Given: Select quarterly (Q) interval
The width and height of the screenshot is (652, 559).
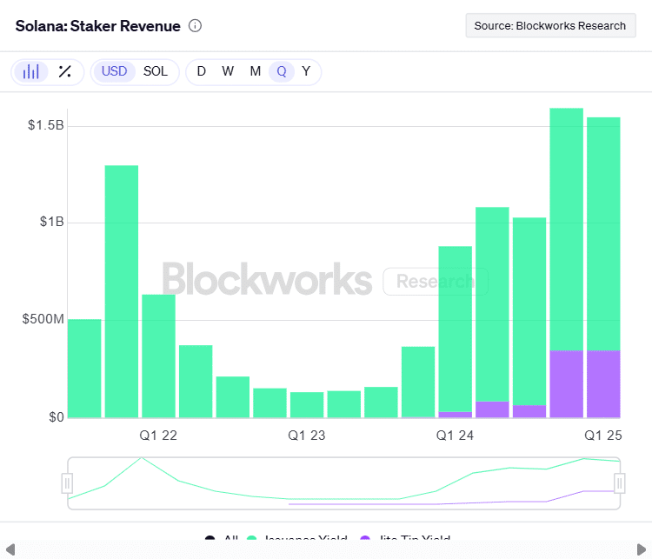Looking at the screenshot, I should click(281, 71).
